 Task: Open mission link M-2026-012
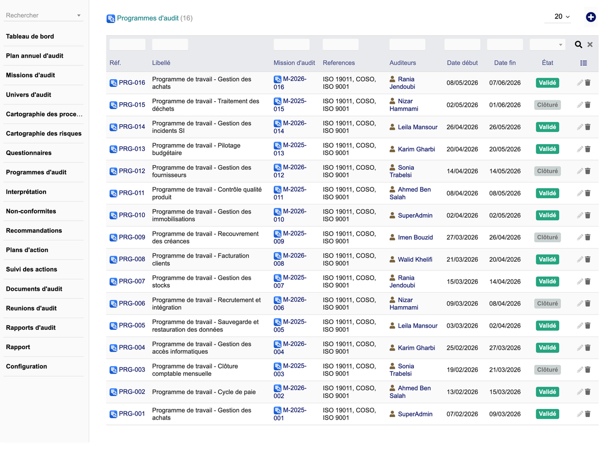(x=290, y=171)
